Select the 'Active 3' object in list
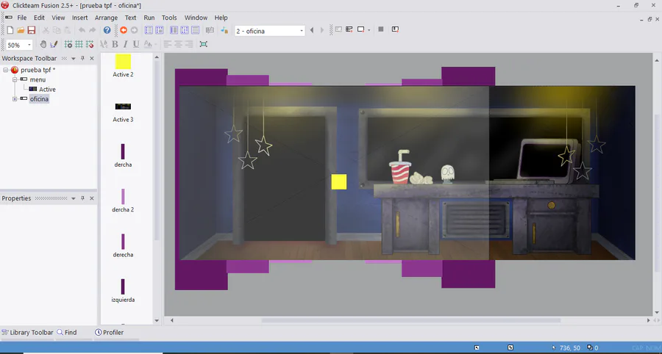 coord(123,112)
